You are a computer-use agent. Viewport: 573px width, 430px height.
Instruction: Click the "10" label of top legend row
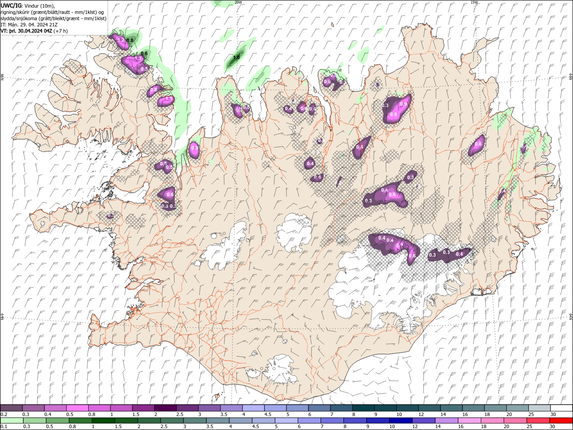tap(399, 414)
